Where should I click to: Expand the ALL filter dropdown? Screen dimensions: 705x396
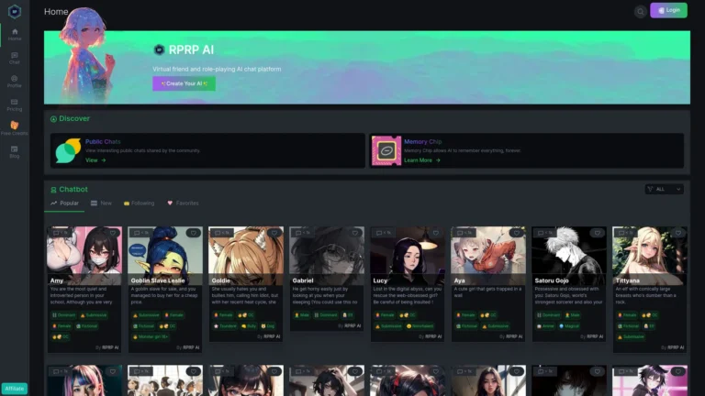tap(664, 189)
